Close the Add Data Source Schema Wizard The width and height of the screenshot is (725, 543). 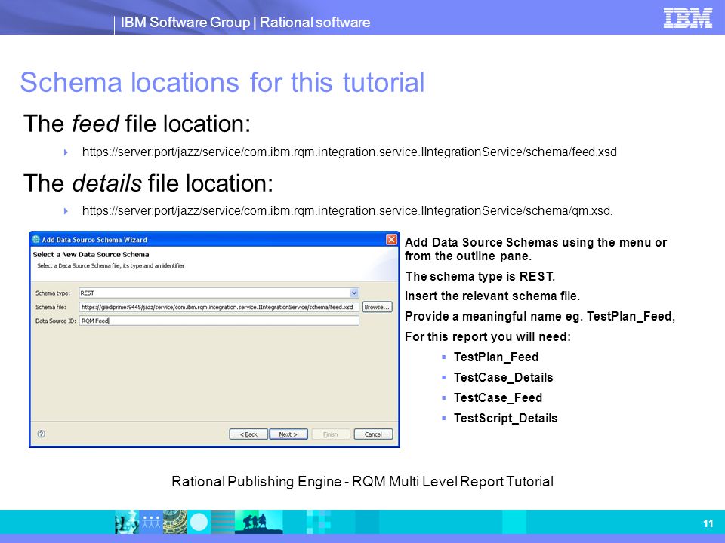coord(391,239)
